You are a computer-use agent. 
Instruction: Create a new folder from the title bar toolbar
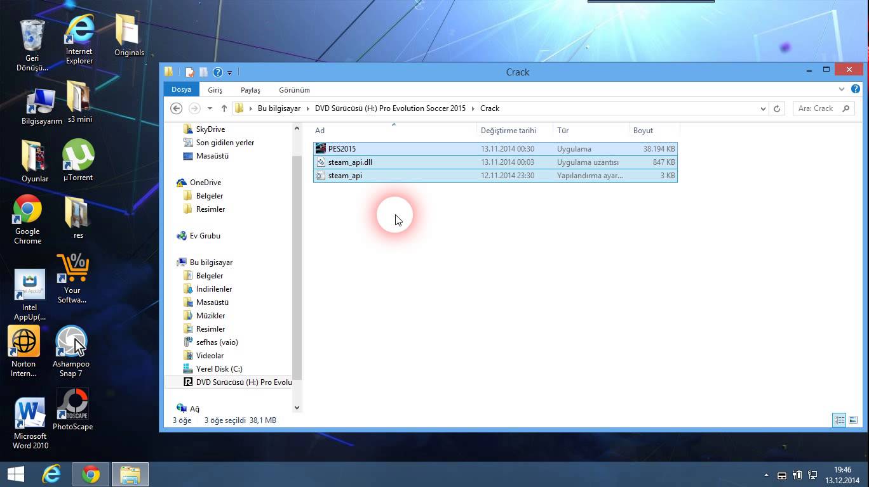(x=203, y=72)
